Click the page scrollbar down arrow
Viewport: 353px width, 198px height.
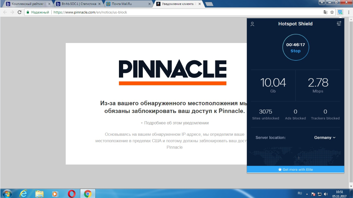pos(351,186)
